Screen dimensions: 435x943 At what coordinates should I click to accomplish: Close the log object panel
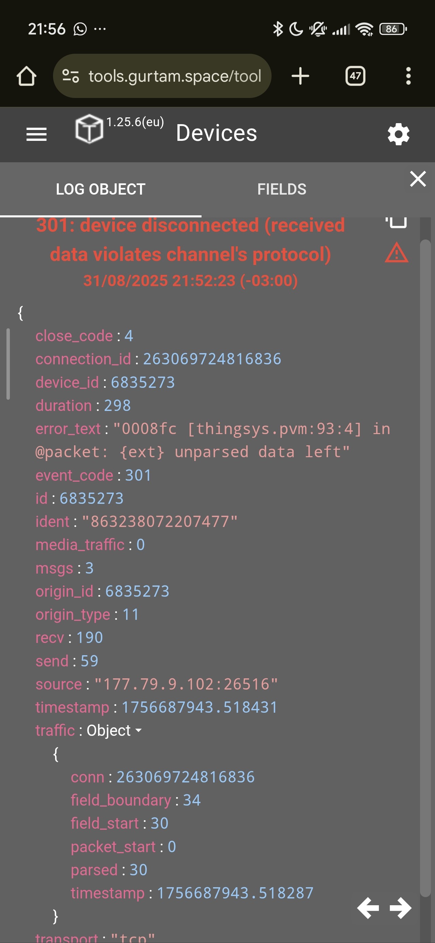coord(418,179)
